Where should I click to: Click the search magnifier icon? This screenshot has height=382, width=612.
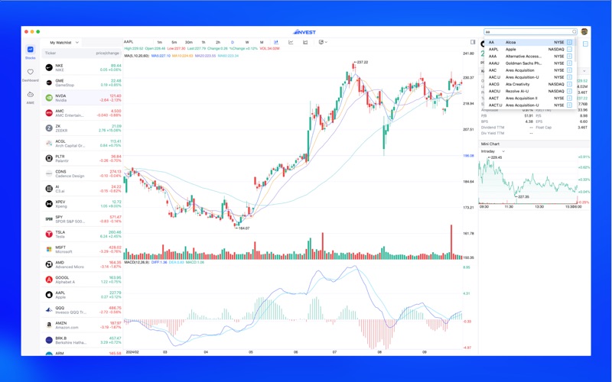click(575, 32)
